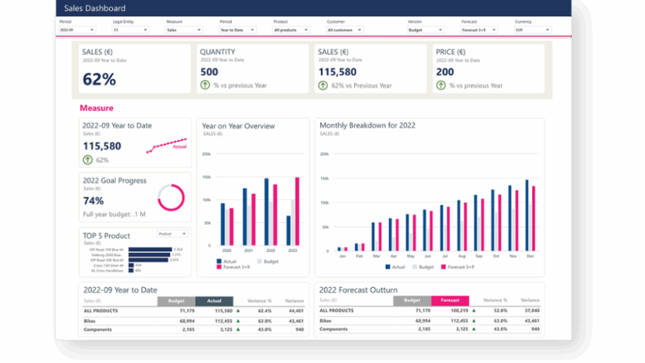The image size is (645, 363).
Task: Click the green arrow beside 62% under Measure
Action: click(87, 160)
